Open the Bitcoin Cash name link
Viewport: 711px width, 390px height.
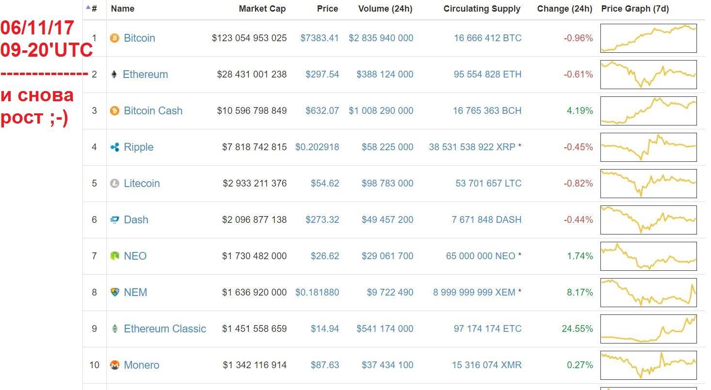point(153,110)
